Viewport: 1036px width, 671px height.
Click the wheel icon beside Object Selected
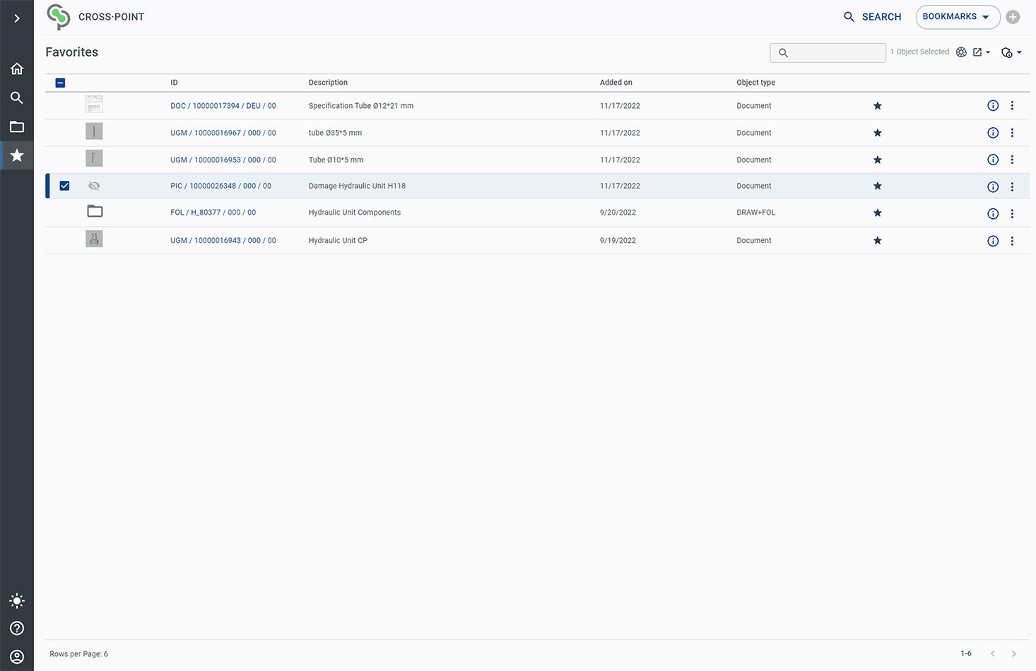[x=961, y=52]
